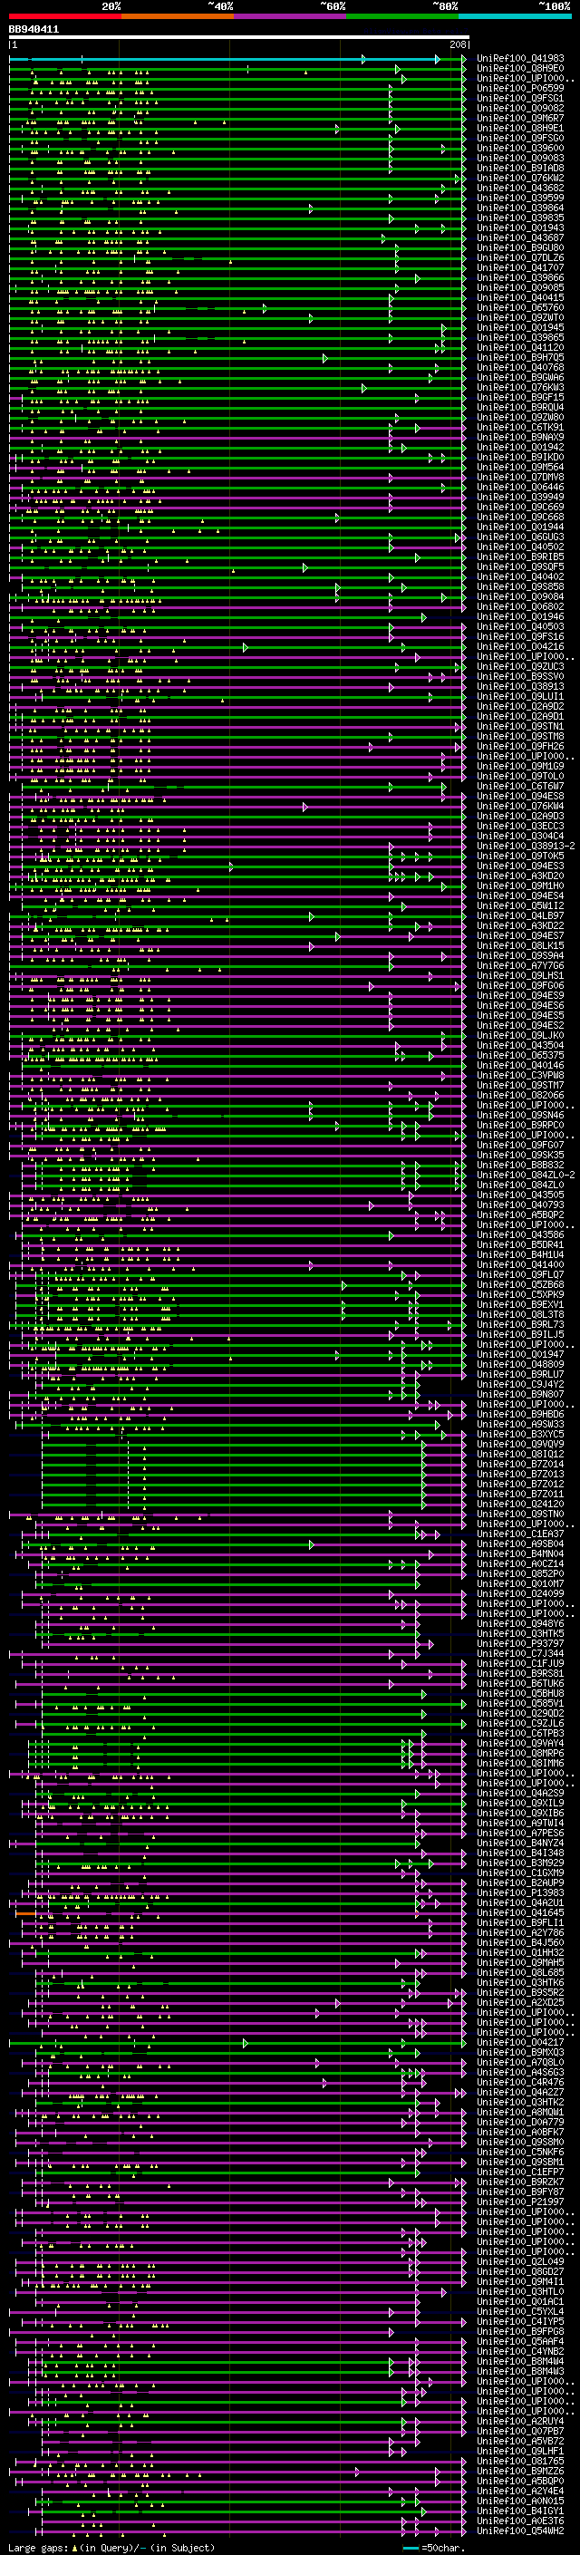Click the purple ~60% identity color bar
580x2555 pixels.
tap(291, 16)
